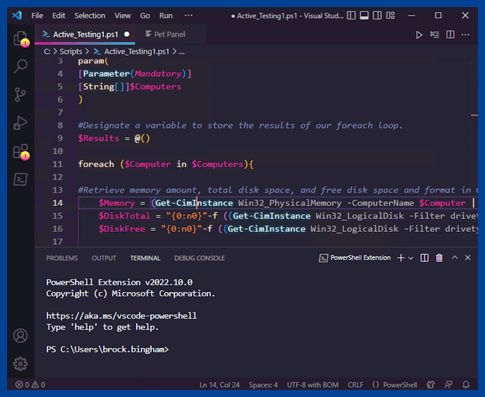This screenshot has width=485, height=397.
Task: Click $DiskFree variable on line 16
Action: click(122, 229)
